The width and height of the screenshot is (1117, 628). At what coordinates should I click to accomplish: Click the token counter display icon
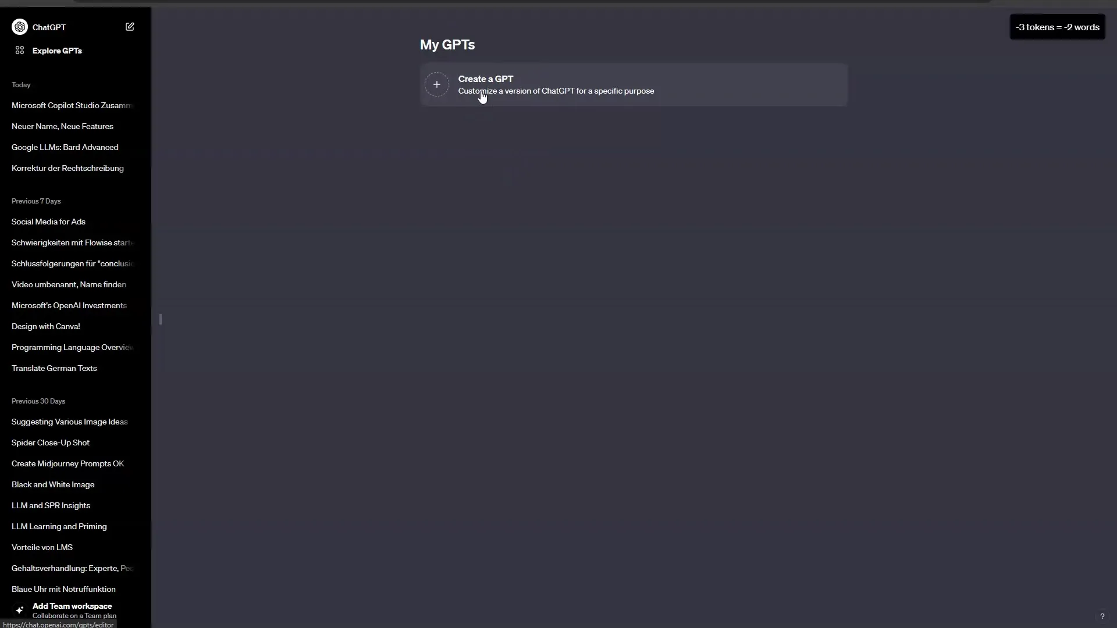point(1059,27)
